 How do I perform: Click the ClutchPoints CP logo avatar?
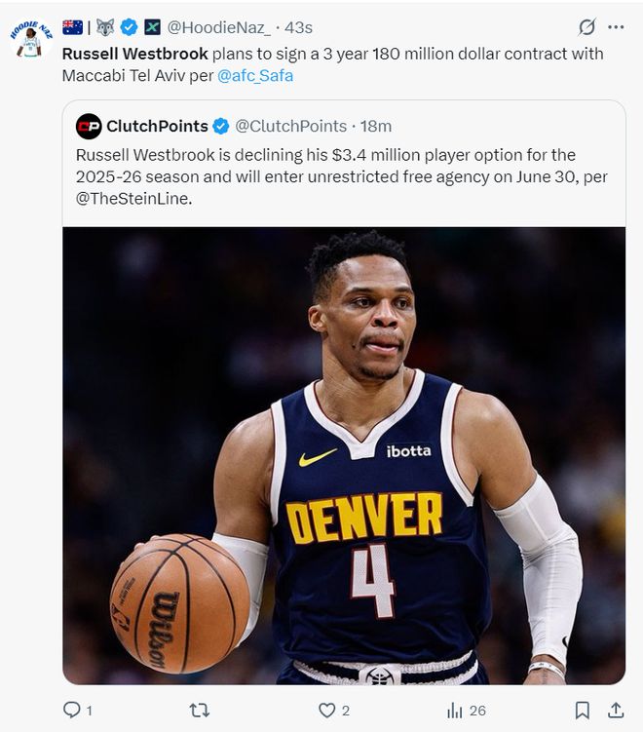(89, 127)
